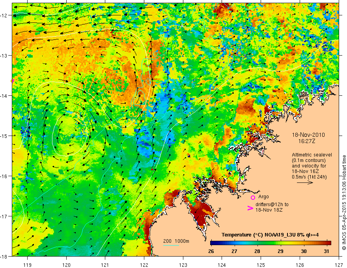
Task: Click the 'and velocity for' legend line
Action: pos(309,166)
